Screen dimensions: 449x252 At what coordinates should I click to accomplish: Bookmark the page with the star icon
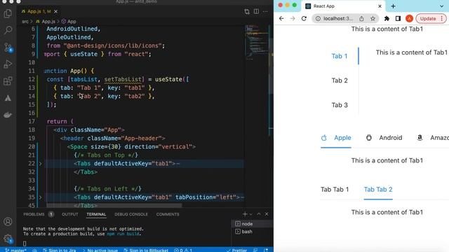point(373,19)
